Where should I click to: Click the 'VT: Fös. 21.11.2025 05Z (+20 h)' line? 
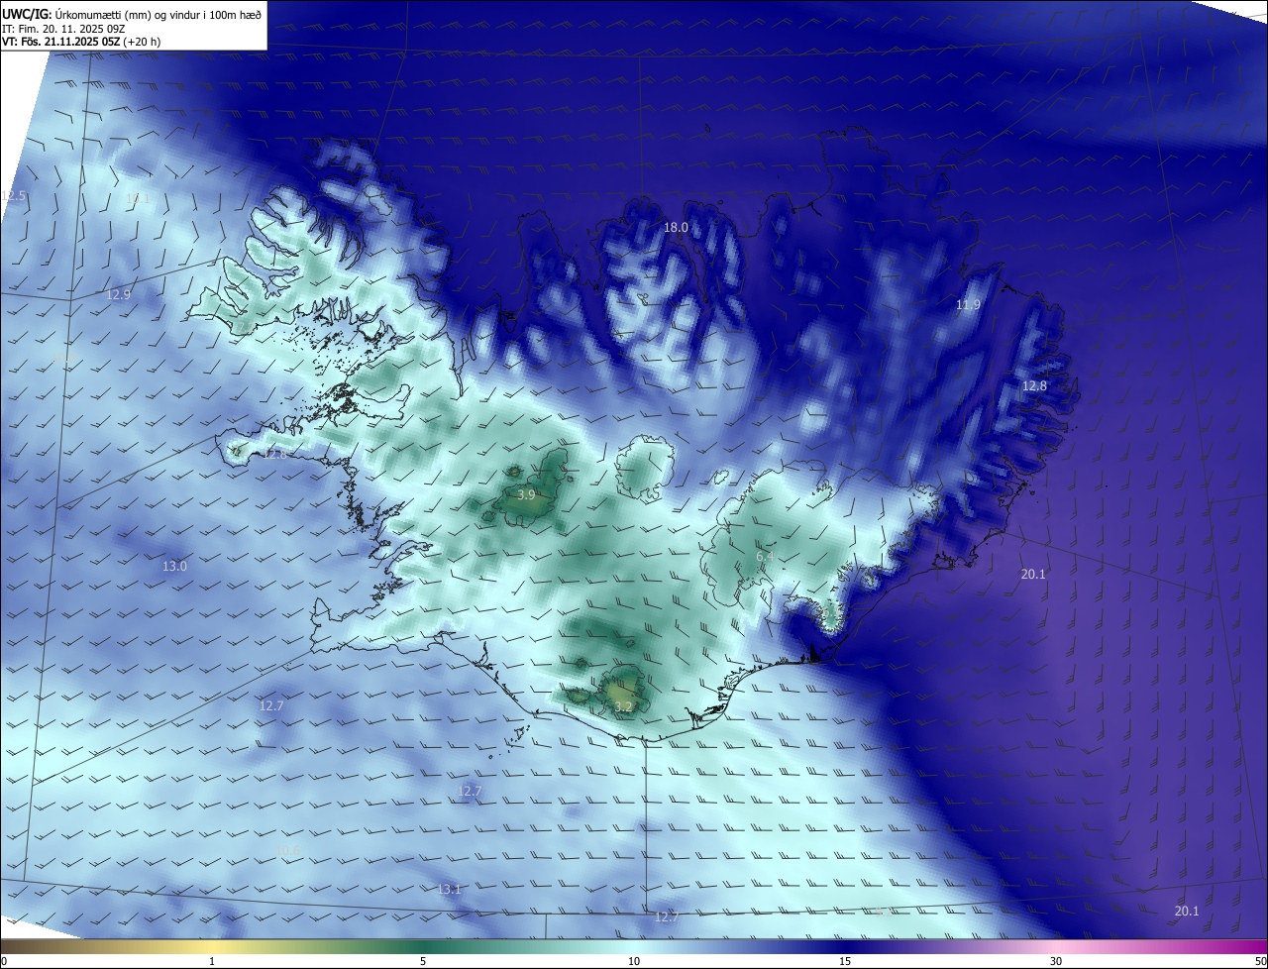[x=81, y=42]
